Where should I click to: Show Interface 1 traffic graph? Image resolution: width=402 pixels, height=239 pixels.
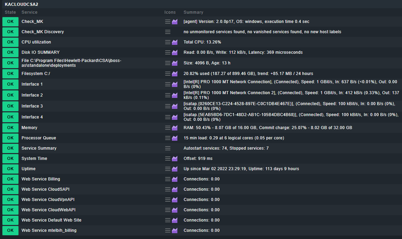[175, 84]
